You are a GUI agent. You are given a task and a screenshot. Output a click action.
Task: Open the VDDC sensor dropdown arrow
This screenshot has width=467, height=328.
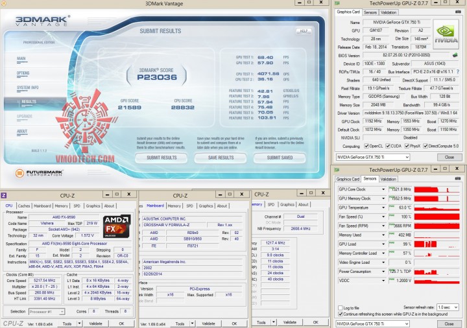[383, 281]
